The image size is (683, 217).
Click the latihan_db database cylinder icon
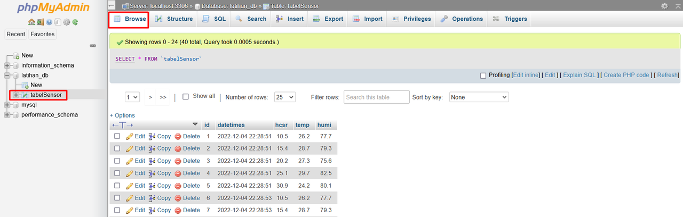click(x=15, y=76)
